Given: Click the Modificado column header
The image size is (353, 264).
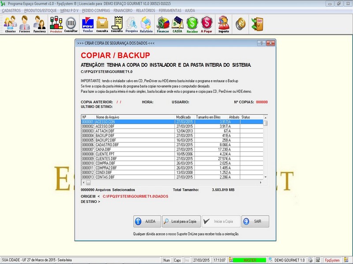Looking at the screenshot, I should click(x=185, y=117).
